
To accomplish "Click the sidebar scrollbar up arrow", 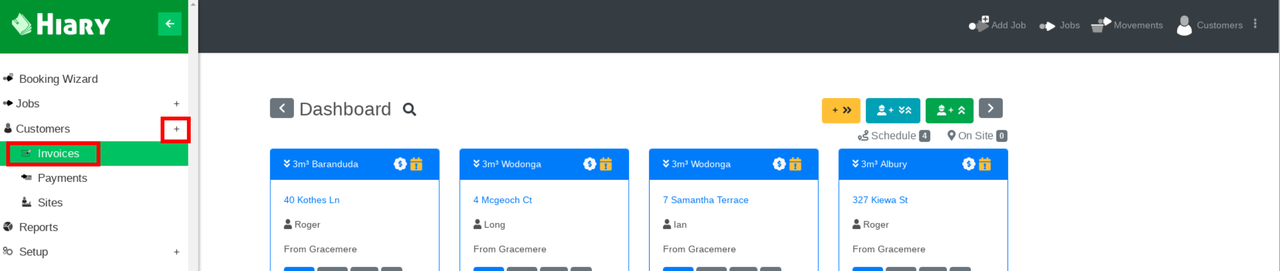I will 193,4.
